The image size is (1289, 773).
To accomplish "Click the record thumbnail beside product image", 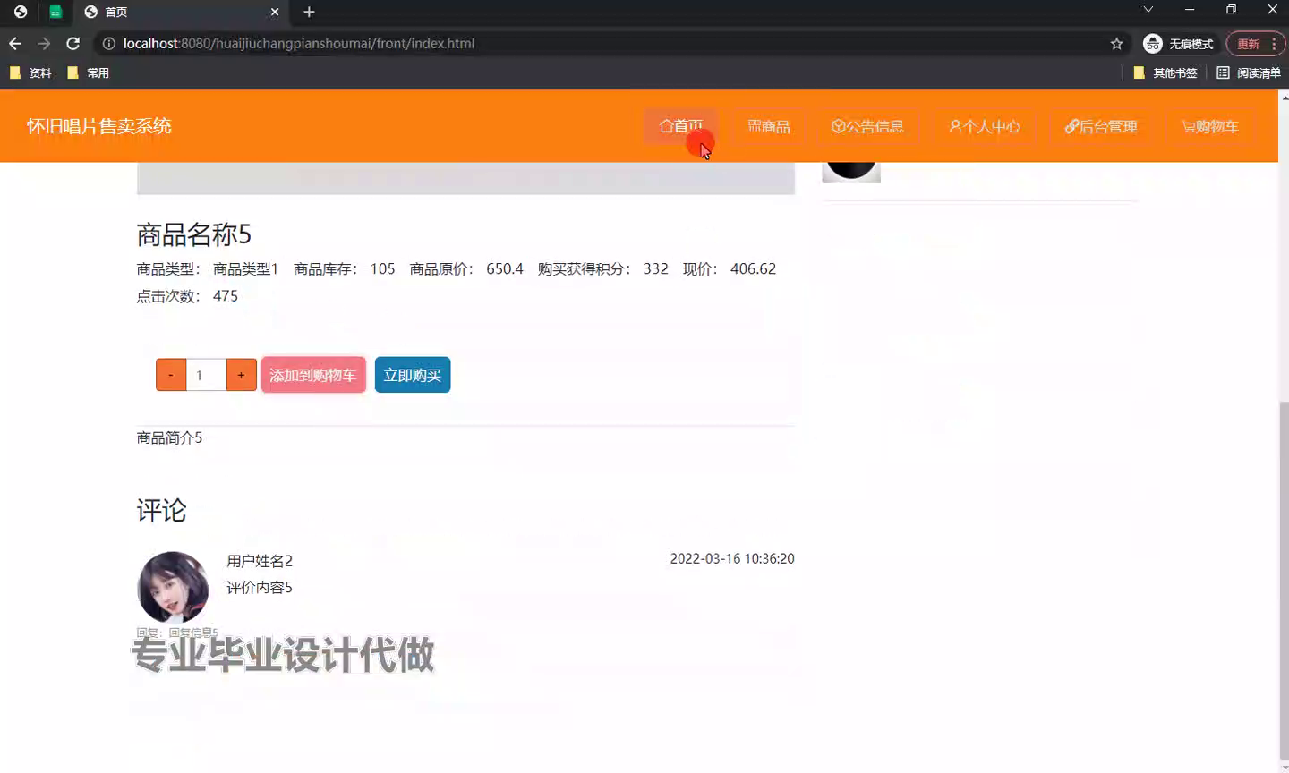I will [x=851, y=172].
